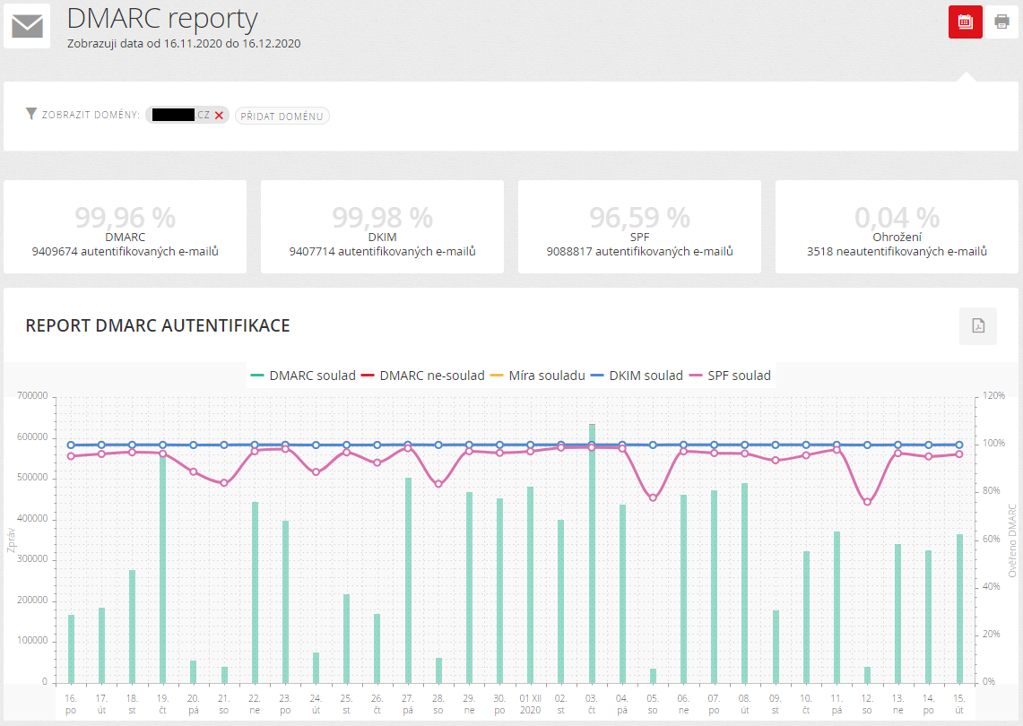This screenshot has width=1023, height=726.
Task: Select the DKIM 99,98 % summary card
Action: (382, 227)
